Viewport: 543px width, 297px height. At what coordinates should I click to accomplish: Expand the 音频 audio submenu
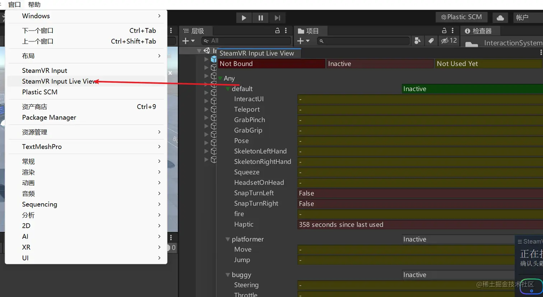86,194
